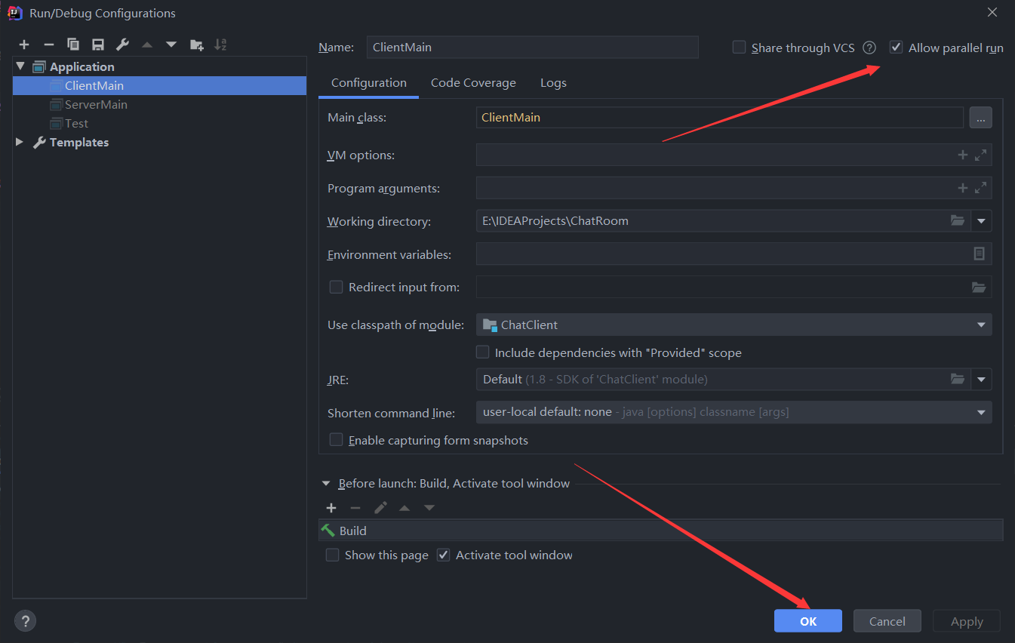1015x643 pixels.
Task: Open JRE dropdown arrow
Action: (x=981, y=379)
